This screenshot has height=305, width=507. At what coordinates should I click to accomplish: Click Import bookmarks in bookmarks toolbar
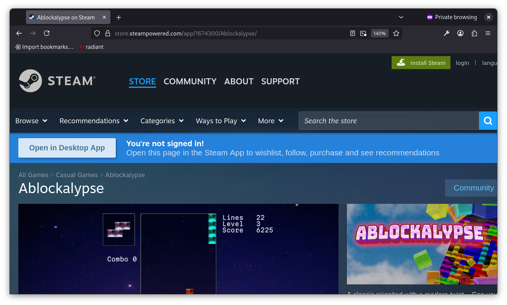[x=44, y=47]
